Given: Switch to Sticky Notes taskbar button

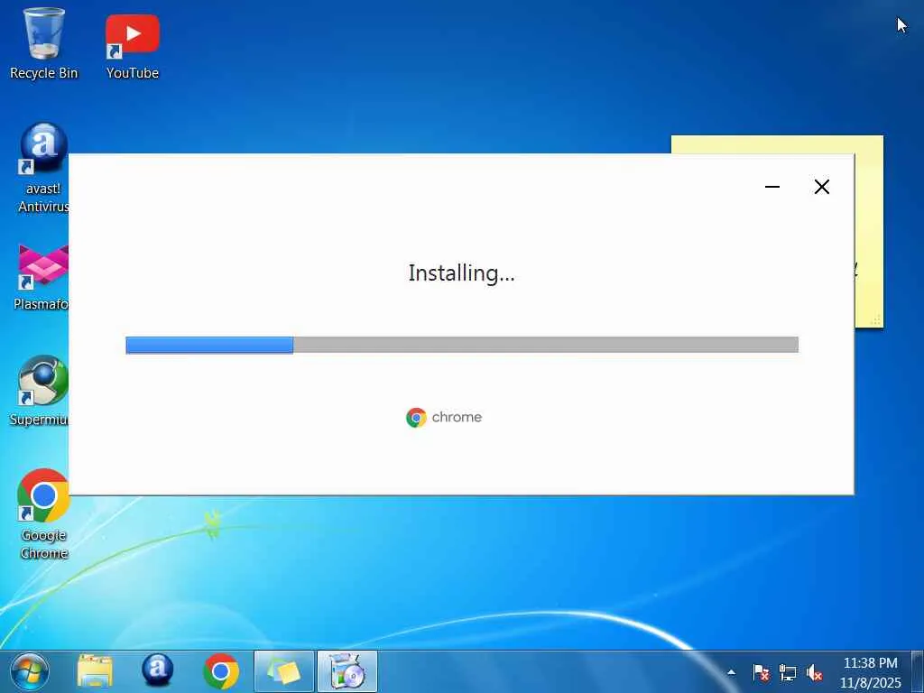Looking at the screenshot, I should tap(284, 671).
